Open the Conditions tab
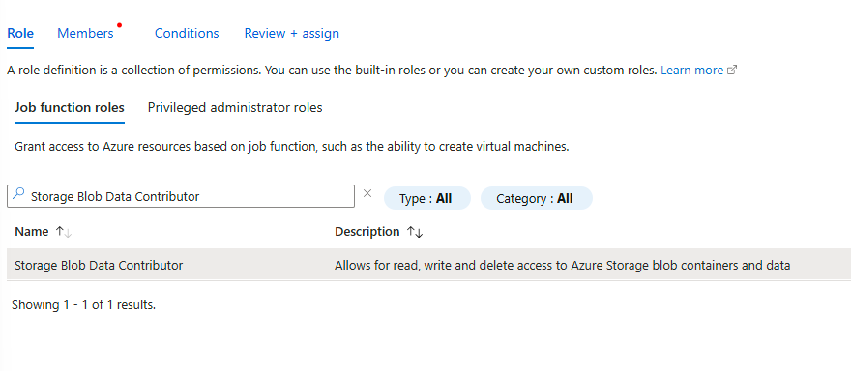Image resolution: width=851 pixels, height=371 pixels. click(187, 33)
